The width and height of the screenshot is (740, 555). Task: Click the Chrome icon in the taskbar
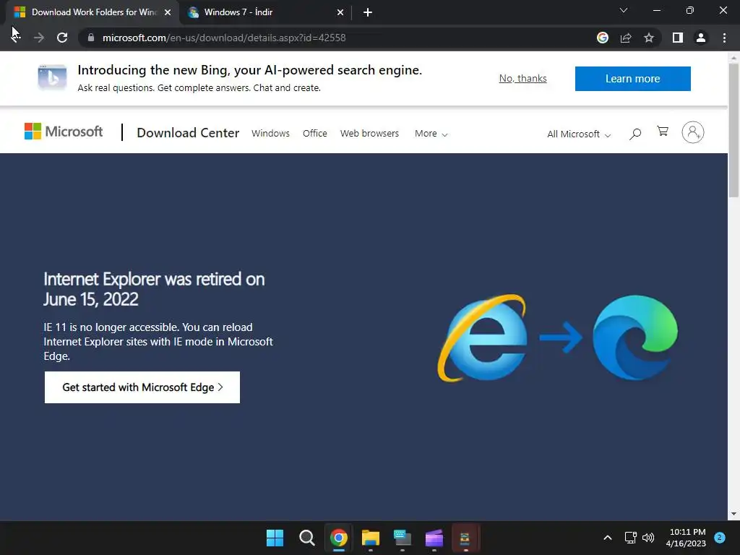click(338, 538)
